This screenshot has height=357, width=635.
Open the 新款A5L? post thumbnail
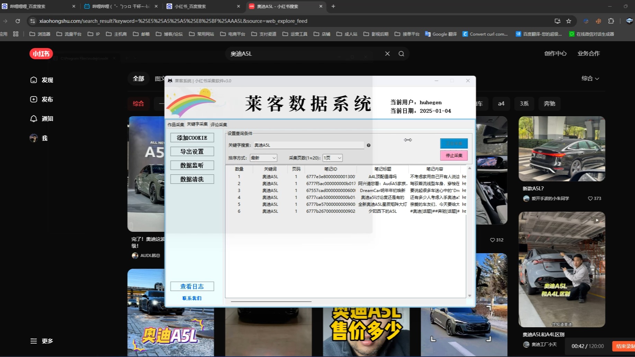[x=562, y=149]
